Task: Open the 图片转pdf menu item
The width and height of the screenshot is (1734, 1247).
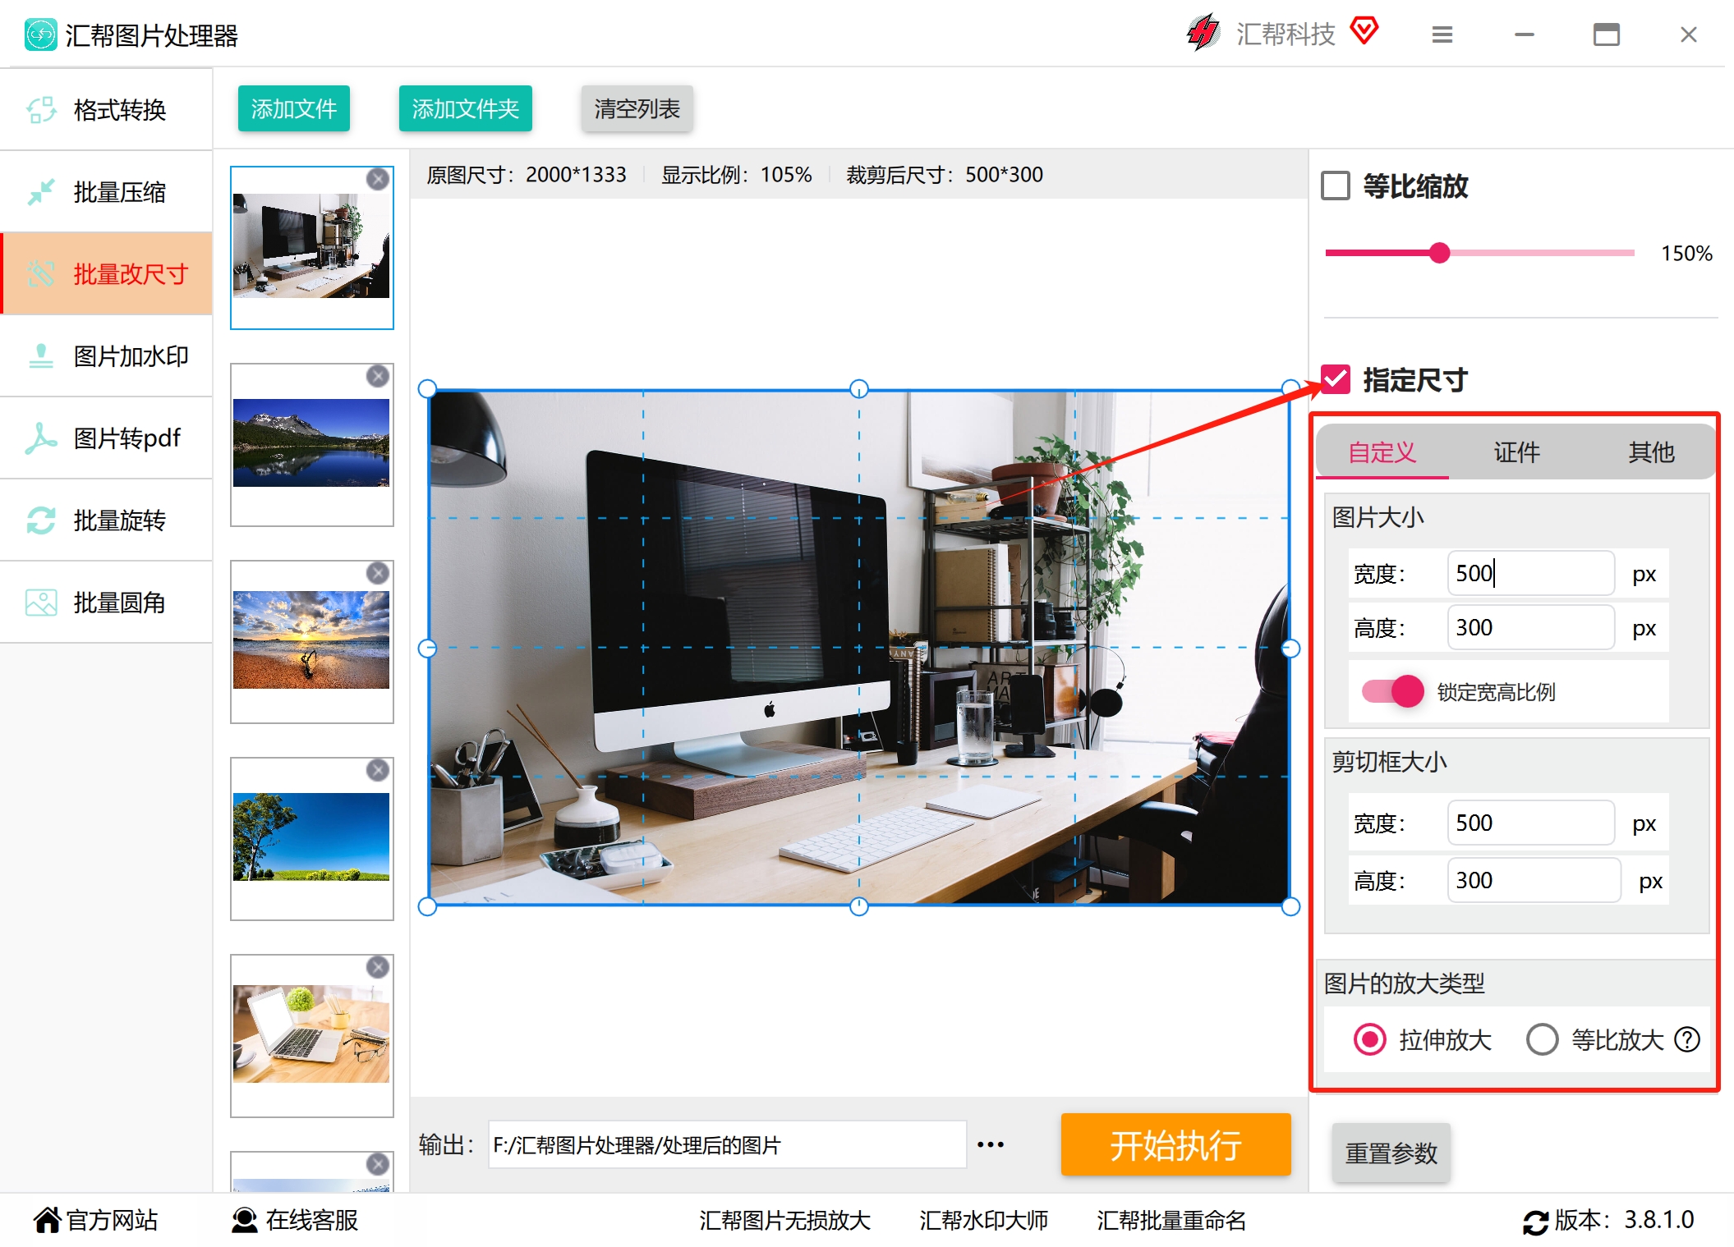Action: (x=107, y=438)
